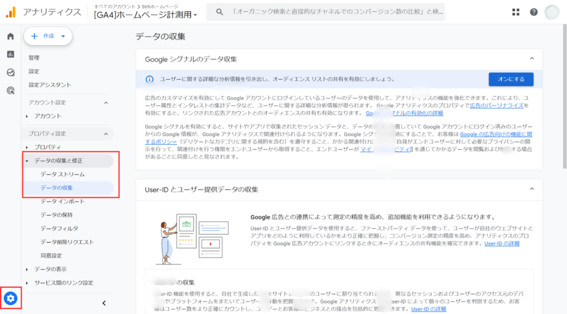Click info icon in Google signals banner

150,80
